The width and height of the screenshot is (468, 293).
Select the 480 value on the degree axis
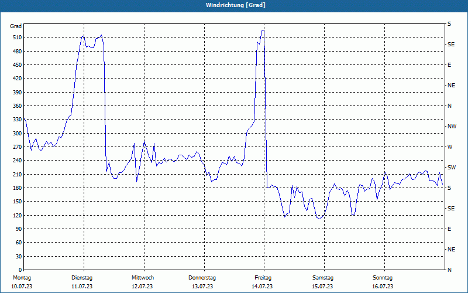click(17, 52)
